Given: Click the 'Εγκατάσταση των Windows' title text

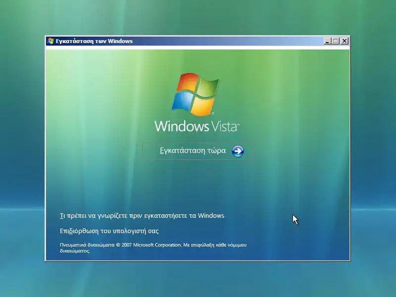Looking at the screenshot, I should click(94, 41).
